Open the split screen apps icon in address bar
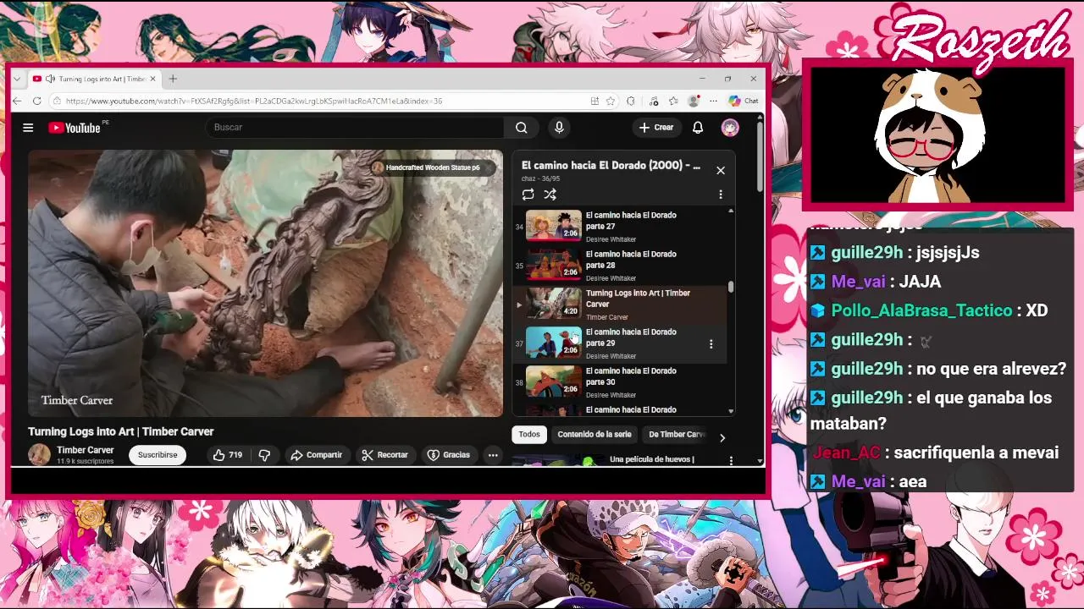 tap(595, 101)
